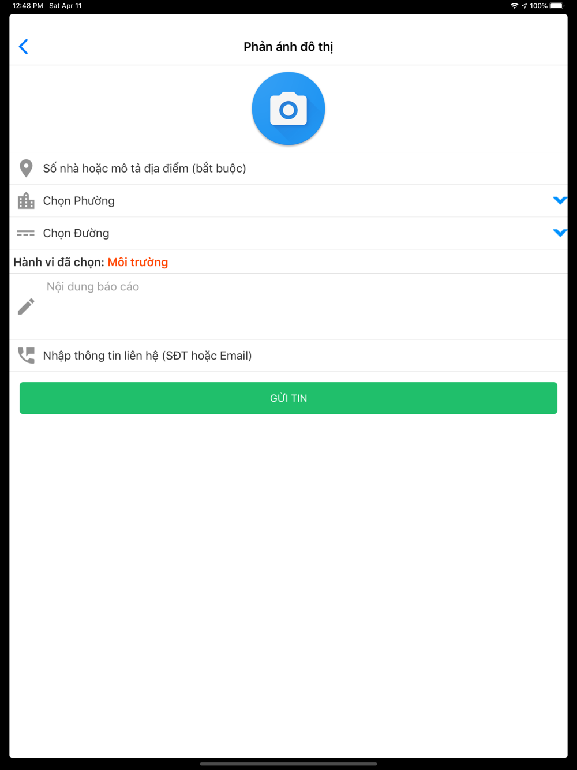Tap the building icon beside Chọn Phường
577x770 pixels.
pos(26,201)
